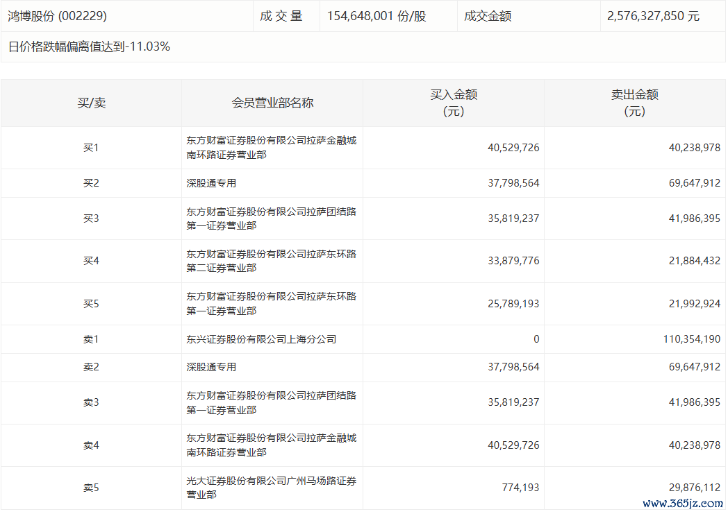Click the sell amount 21,992,924
This screenshot has width=728, height=514.
click(x=695, y=304)
